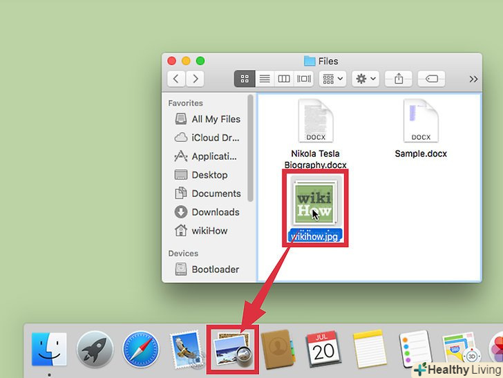This screenshot has width=503, height=378.
Task: Open Launchpad from the Dock
Action: [x=95, y=349]
